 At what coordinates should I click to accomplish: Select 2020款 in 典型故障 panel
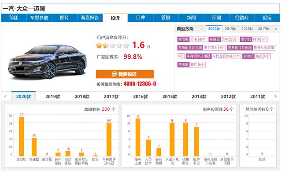click(x=214, y=29)
